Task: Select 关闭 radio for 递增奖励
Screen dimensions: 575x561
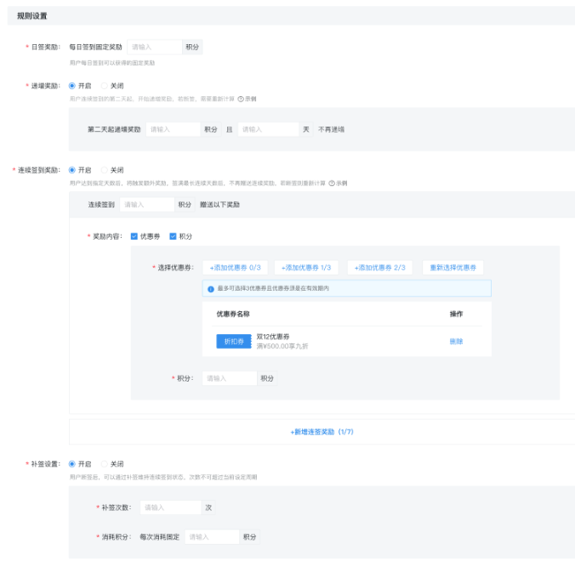Action: tap(105, 86)
